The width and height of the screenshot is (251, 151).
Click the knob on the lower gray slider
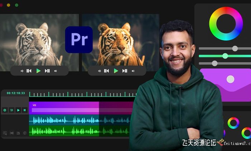coord(215,63)
